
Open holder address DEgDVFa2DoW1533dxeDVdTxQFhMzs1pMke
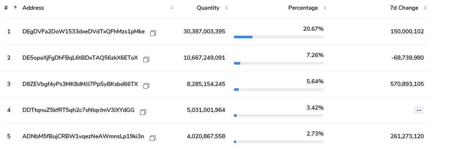coord(83,32)
